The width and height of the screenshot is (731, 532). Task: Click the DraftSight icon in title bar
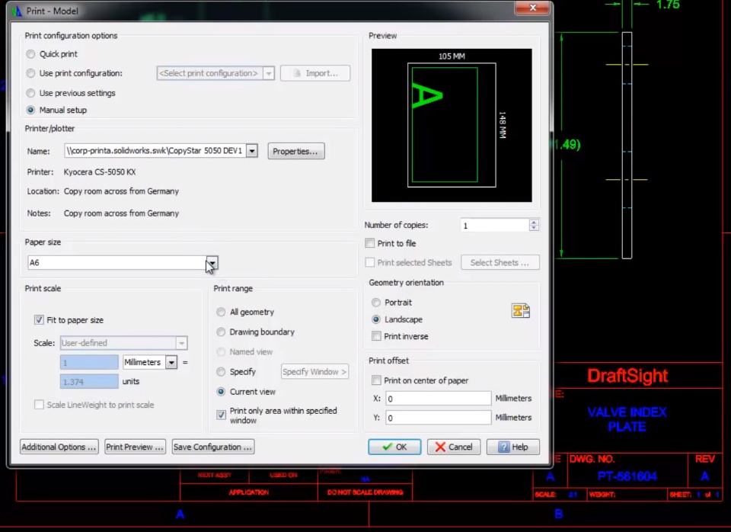(x=16, y=11)
